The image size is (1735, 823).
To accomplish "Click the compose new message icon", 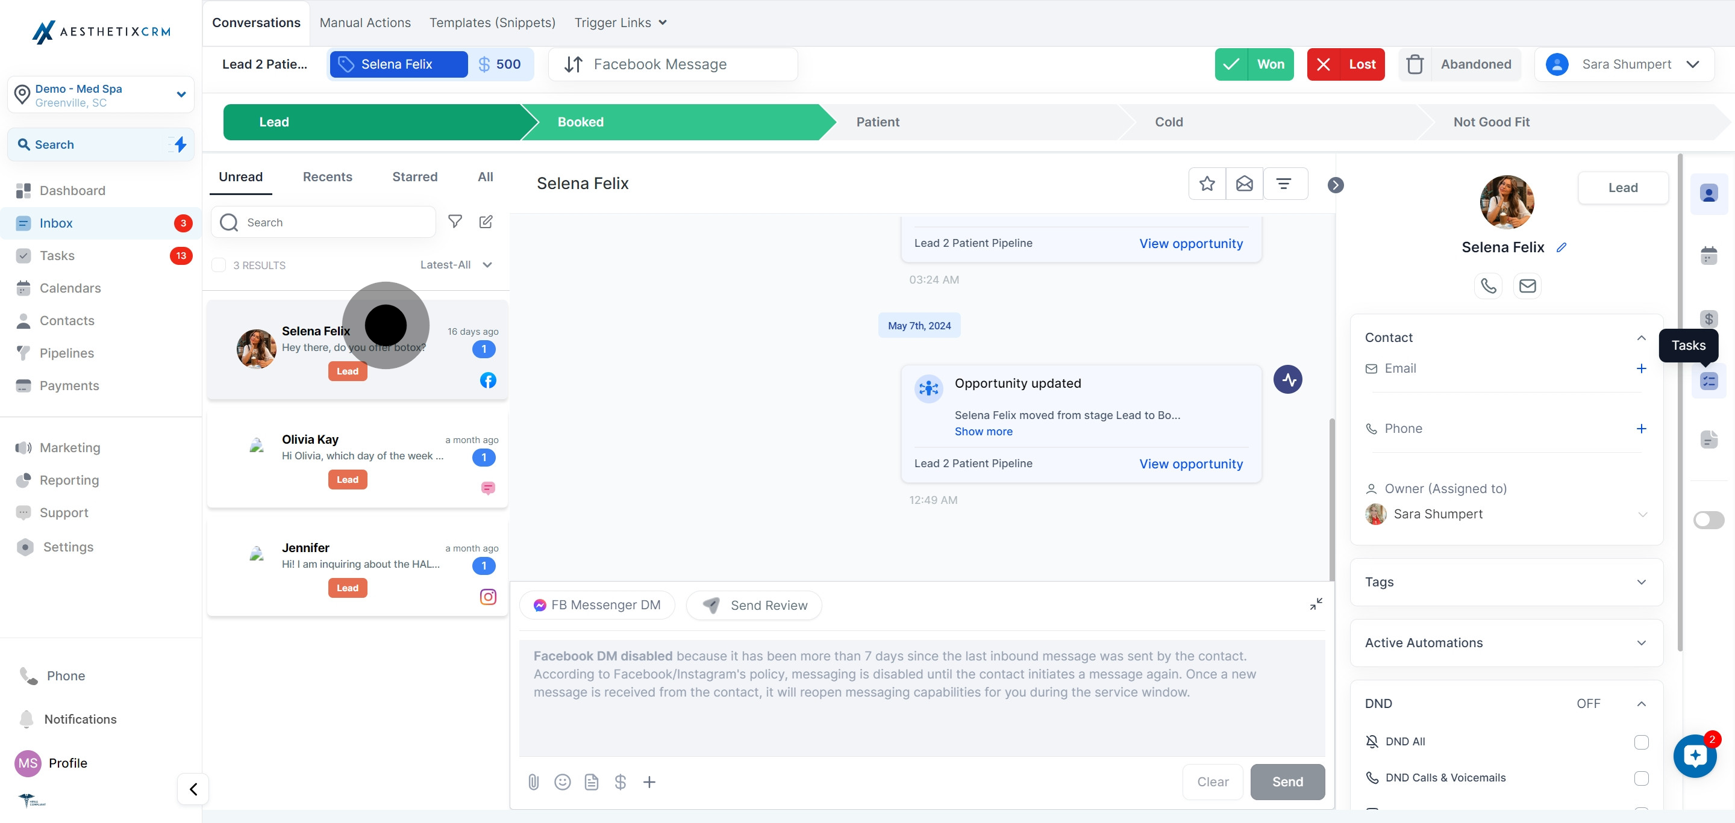I will [x=486, y=222].
